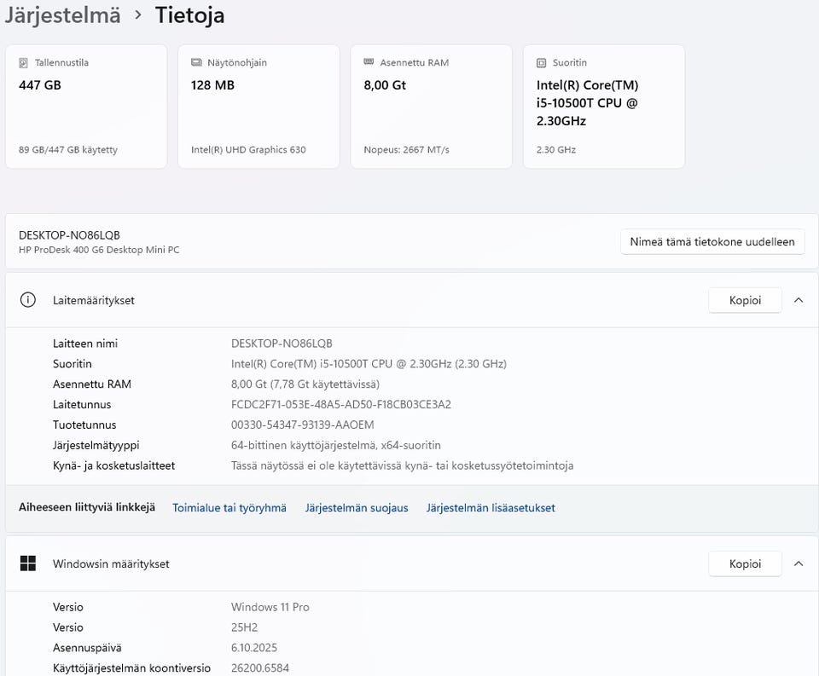The image size is (819, 676).
Task: Open the Toimialue tai työryhmä link
Action: (x=229, y=508)
